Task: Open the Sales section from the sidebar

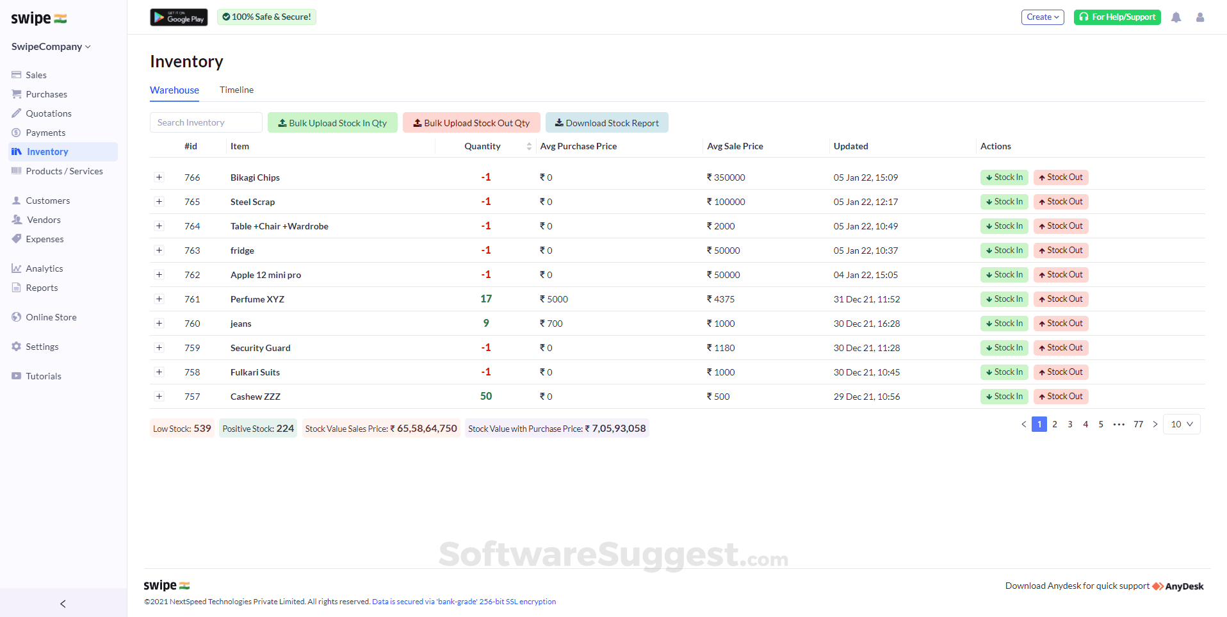Action: coord(36,74)
